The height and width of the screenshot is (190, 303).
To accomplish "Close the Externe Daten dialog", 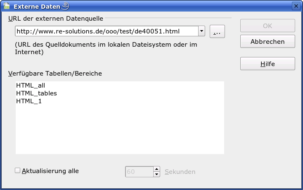I will tap(296, 6).
